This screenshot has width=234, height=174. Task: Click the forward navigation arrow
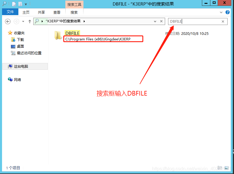(16, 21)
